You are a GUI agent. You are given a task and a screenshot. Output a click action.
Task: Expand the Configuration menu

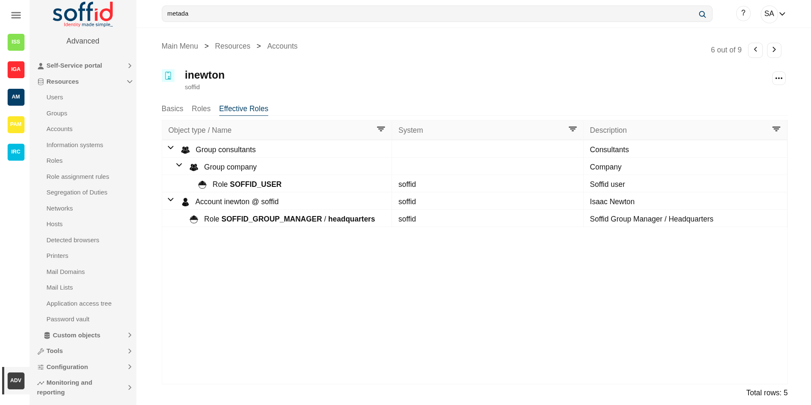pyautogui.click(x=130, y=367)
